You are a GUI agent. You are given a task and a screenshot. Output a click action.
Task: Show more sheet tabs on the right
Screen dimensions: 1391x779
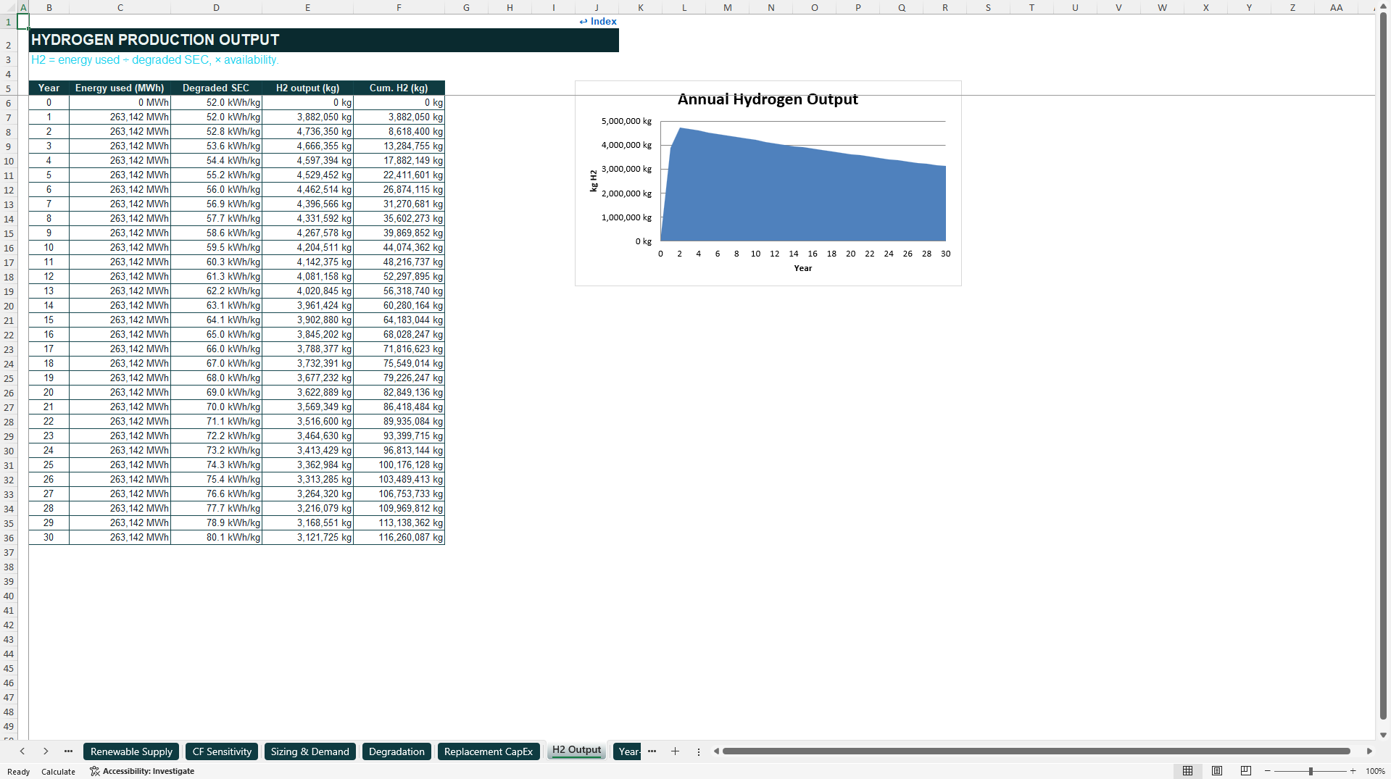pyautogui.click(x=652, y=751)
